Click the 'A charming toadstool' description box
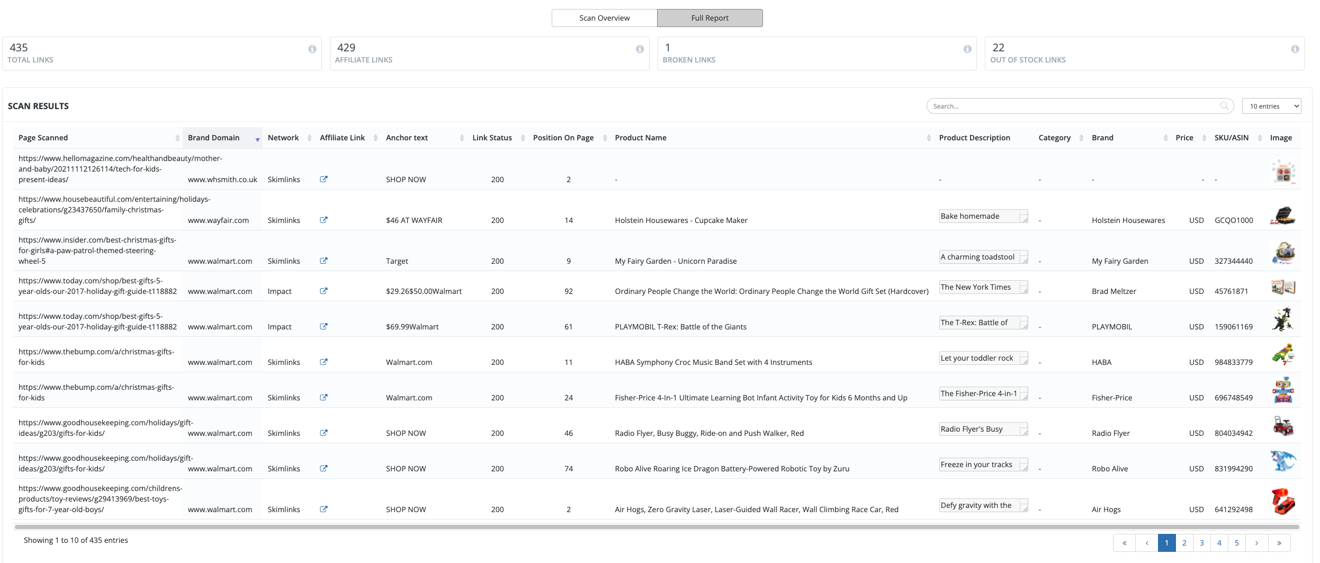This screenshot has width=1320, height=563. [x=983, y=257]
